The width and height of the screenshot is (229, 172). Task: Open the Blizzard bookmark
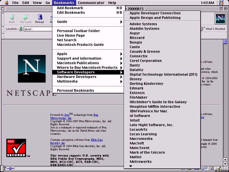[x=162, y=38]
